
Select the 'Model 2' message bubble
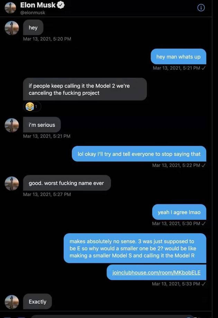pyautogui.click(x=85, y=89)
